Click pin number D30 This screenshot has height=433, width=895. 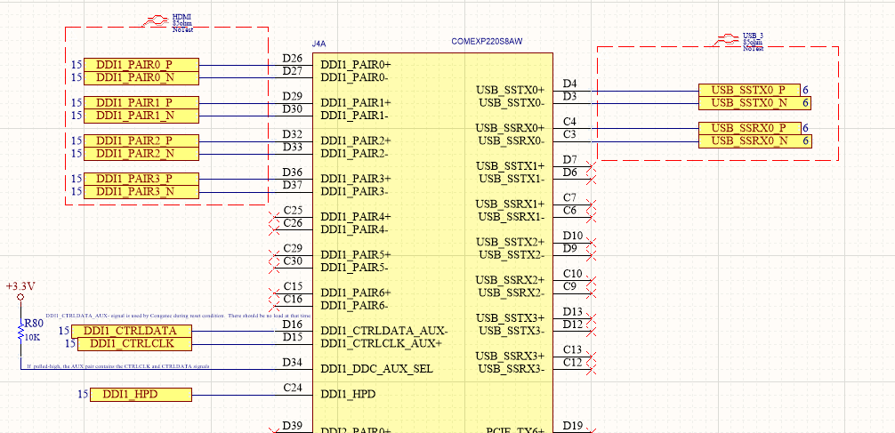[x=292, y=109]
